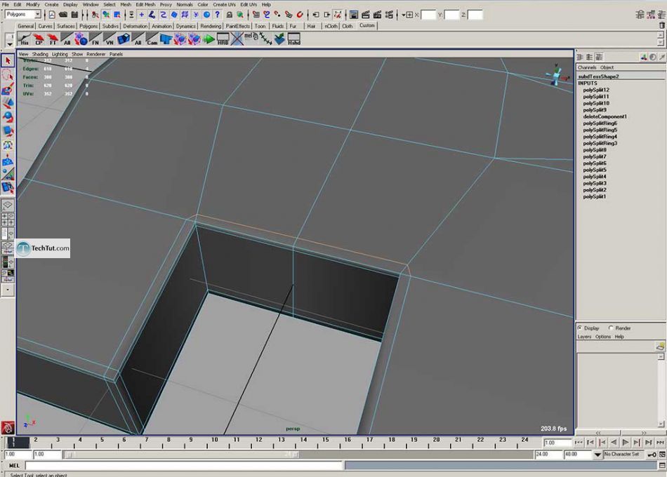Screen dimensions: 667x477
Task: Click the Cam shelf button
Action: click(x=152, y=39)
